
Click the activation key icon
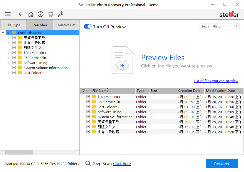pos(60,14)
